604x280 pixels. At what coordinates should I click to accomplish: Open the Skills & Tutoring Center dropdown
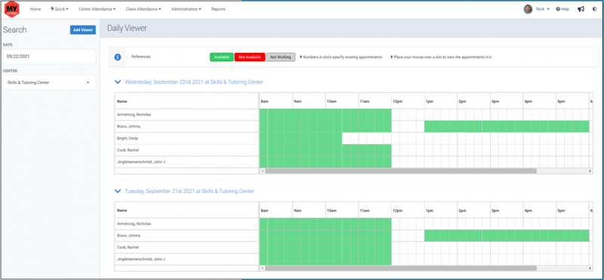[x=49, y=82]
